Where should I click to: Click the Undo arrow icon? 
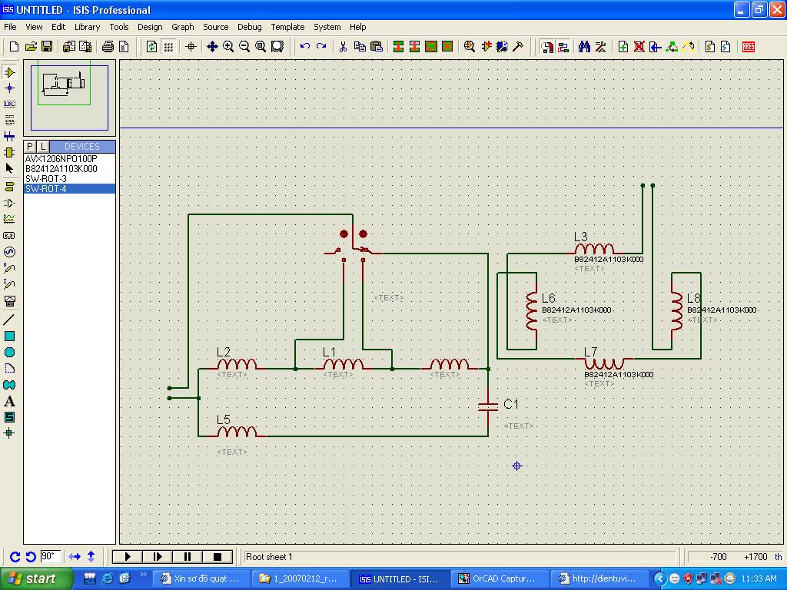[x=305, y=47]
